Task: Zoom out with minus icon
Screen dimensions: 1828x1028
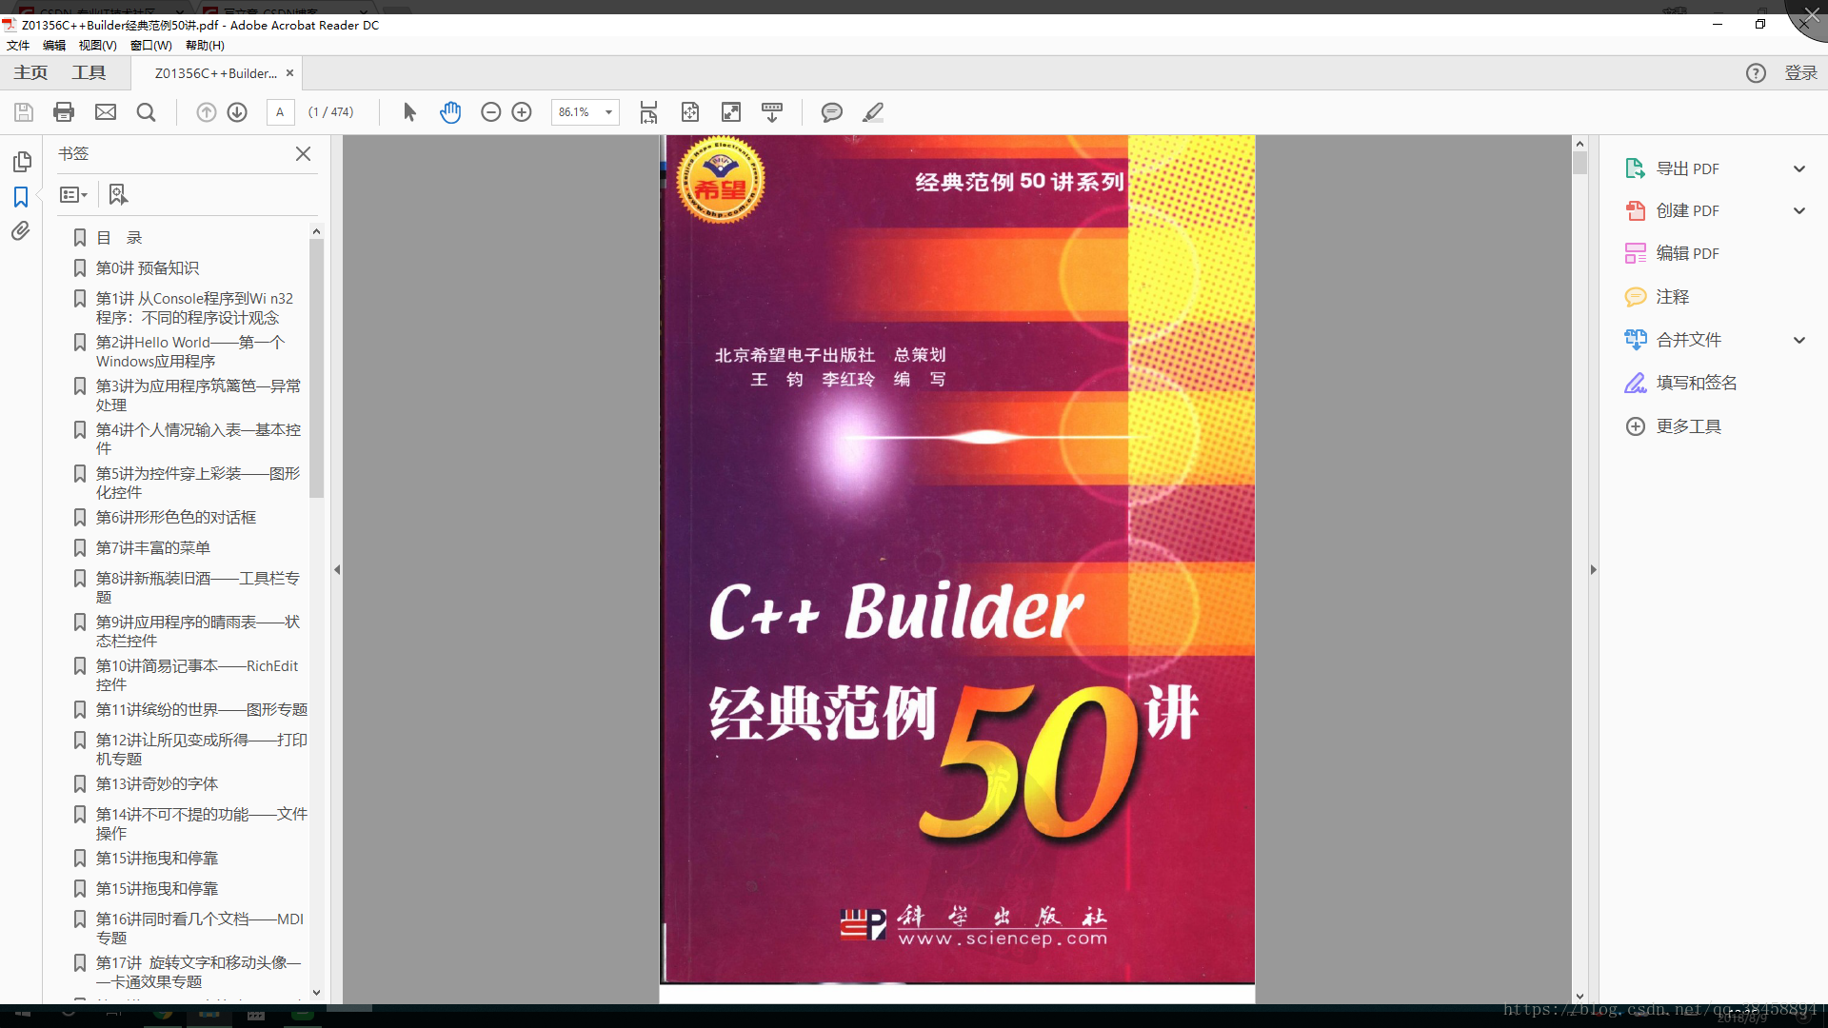Action: point(490,112)
